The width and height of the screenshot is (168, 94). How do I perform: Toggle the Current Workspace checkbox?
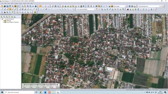click(3, 19)
